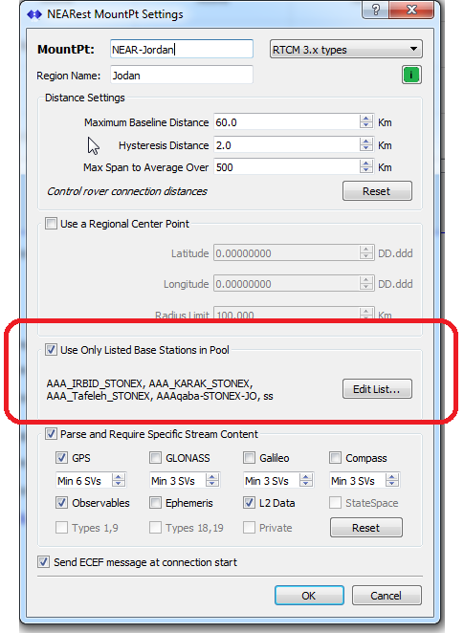Open the Edit List dialog
This screenshot has height=633, width=464.
[377, 389]
